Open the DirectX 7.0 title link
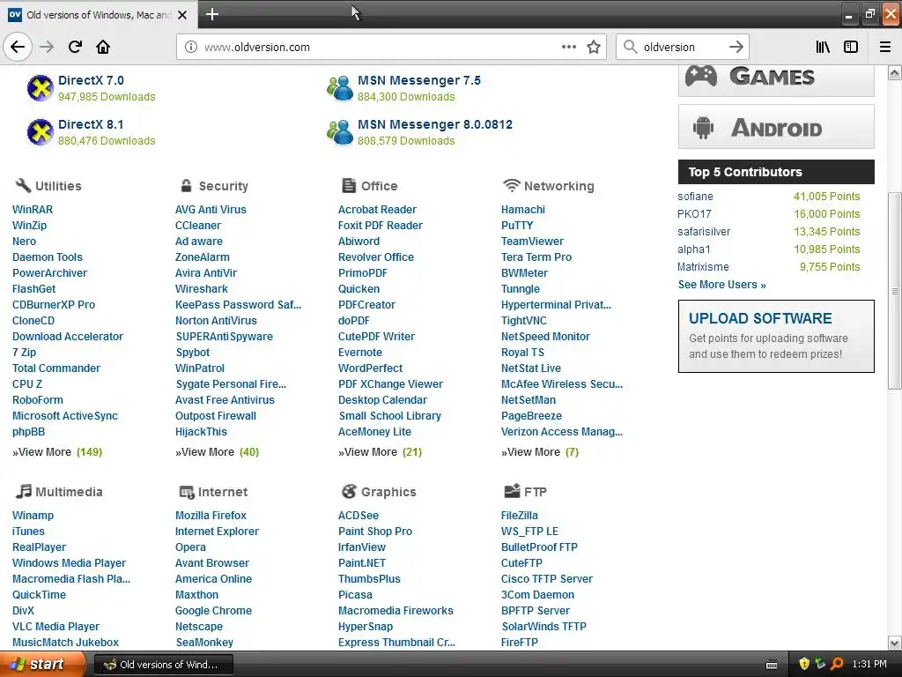902x677 pixels. [91, 80]
